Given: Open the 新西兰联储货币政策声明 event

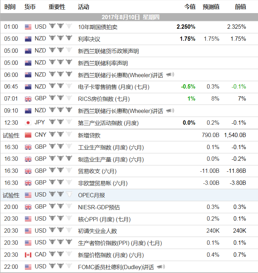Looking at the screenshot, I should [x=108, y=51].
